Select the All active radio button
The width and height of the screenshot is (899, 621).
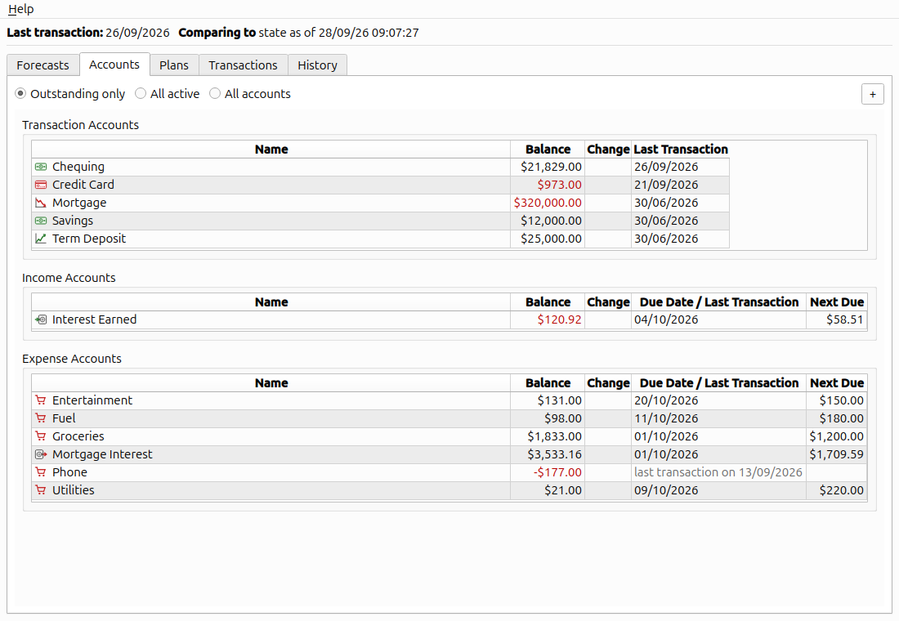[141, 93]
